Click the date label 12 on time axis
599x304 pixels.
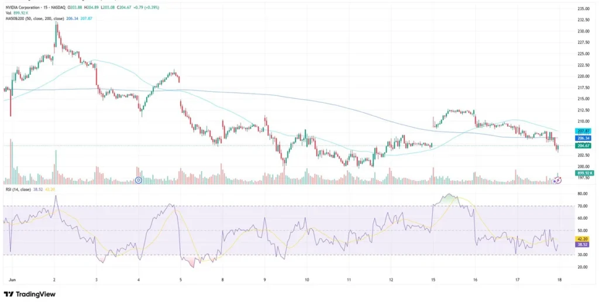pyautogui.click(x=391, y=279)
